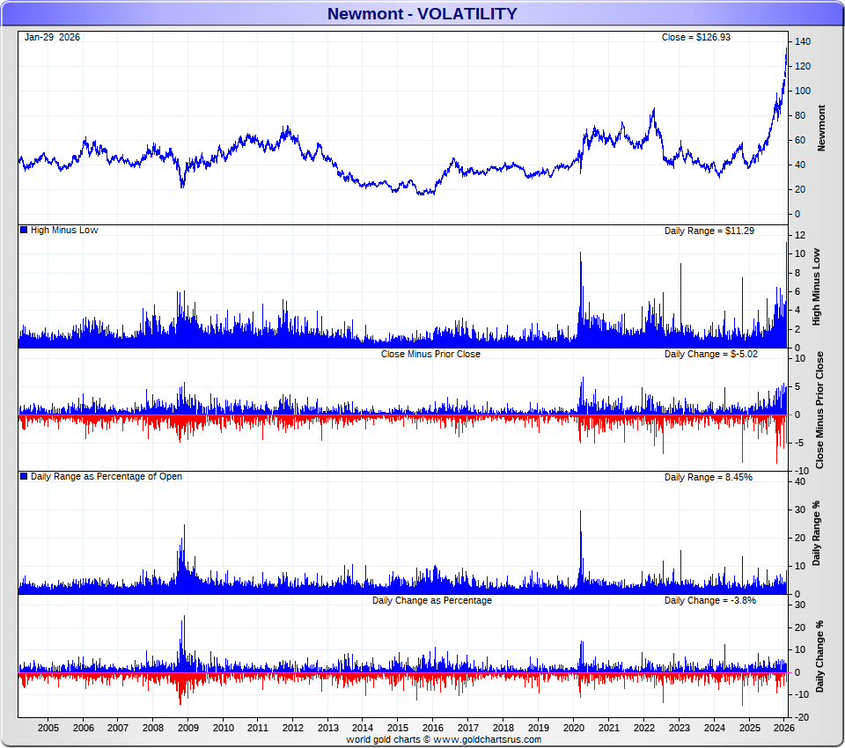845x748 pixels.
Task: Click the 'Close Minus Prior Close' panel title
Action: [x=430, y=354]
